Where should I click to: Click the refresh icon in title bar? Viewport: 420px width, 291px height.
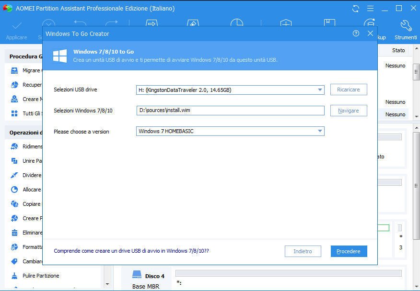(x=356, y=9)
